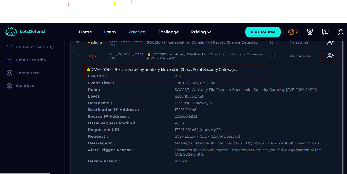
Task: Click the Rule value in alert details
Action: pyautogui.click(x=246, y=90)
